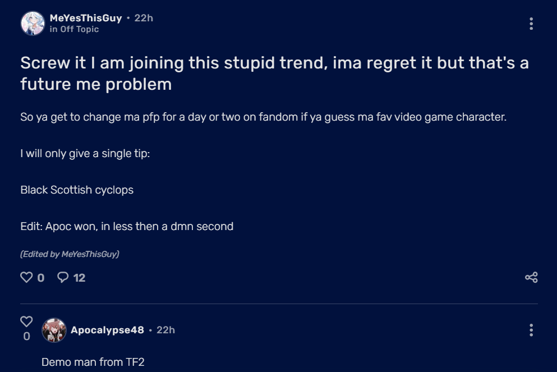Open options menu for Apocalypse48's reply

coord(531,330)
